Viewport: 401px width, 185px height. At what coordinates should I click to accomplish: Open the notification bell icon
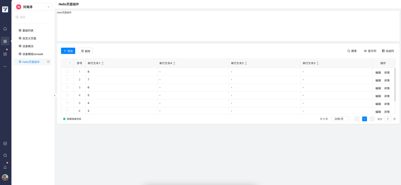point(5,167)
